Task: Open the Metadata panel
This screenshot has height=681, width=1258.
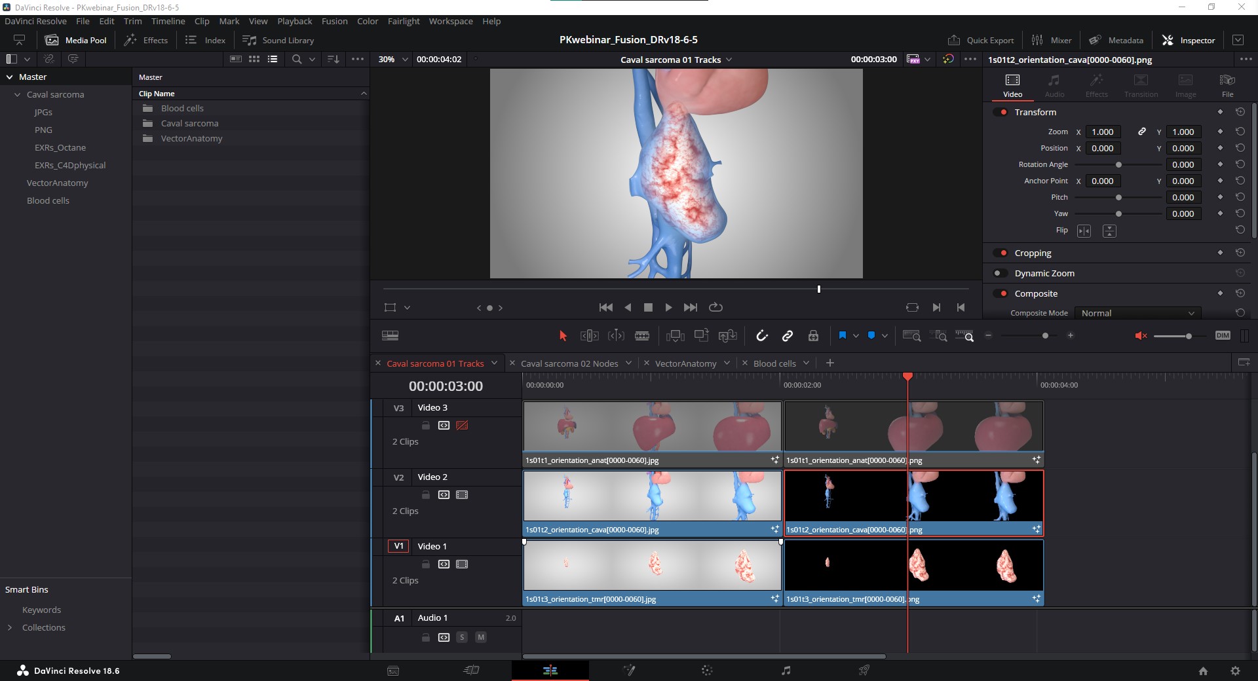Action: [x=1116, y=40]
